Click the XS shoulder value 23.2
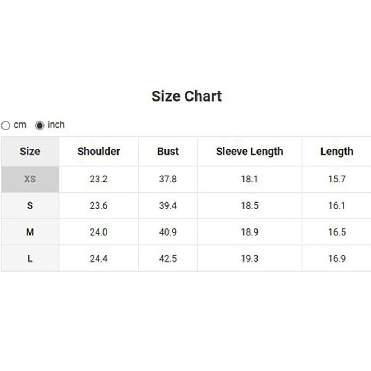371x371 pixels. pos(99,179)
